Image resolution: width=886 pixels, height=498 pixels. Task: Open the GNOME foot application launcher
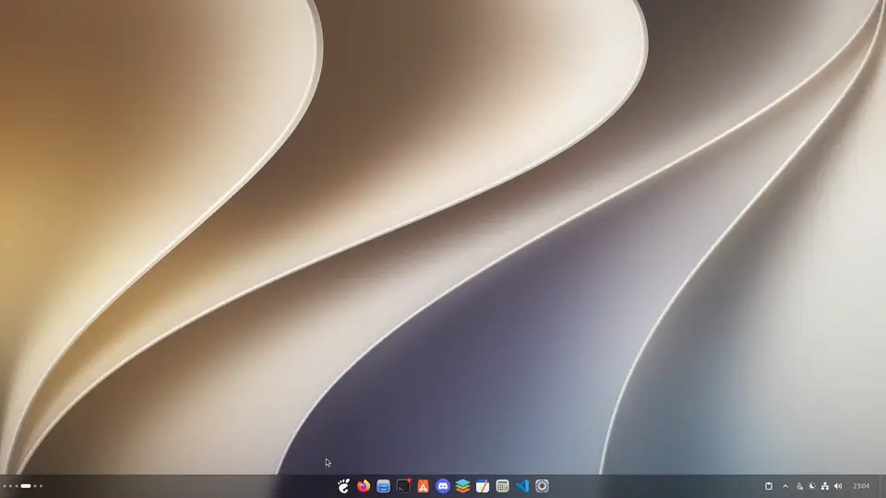coord(343,486)
